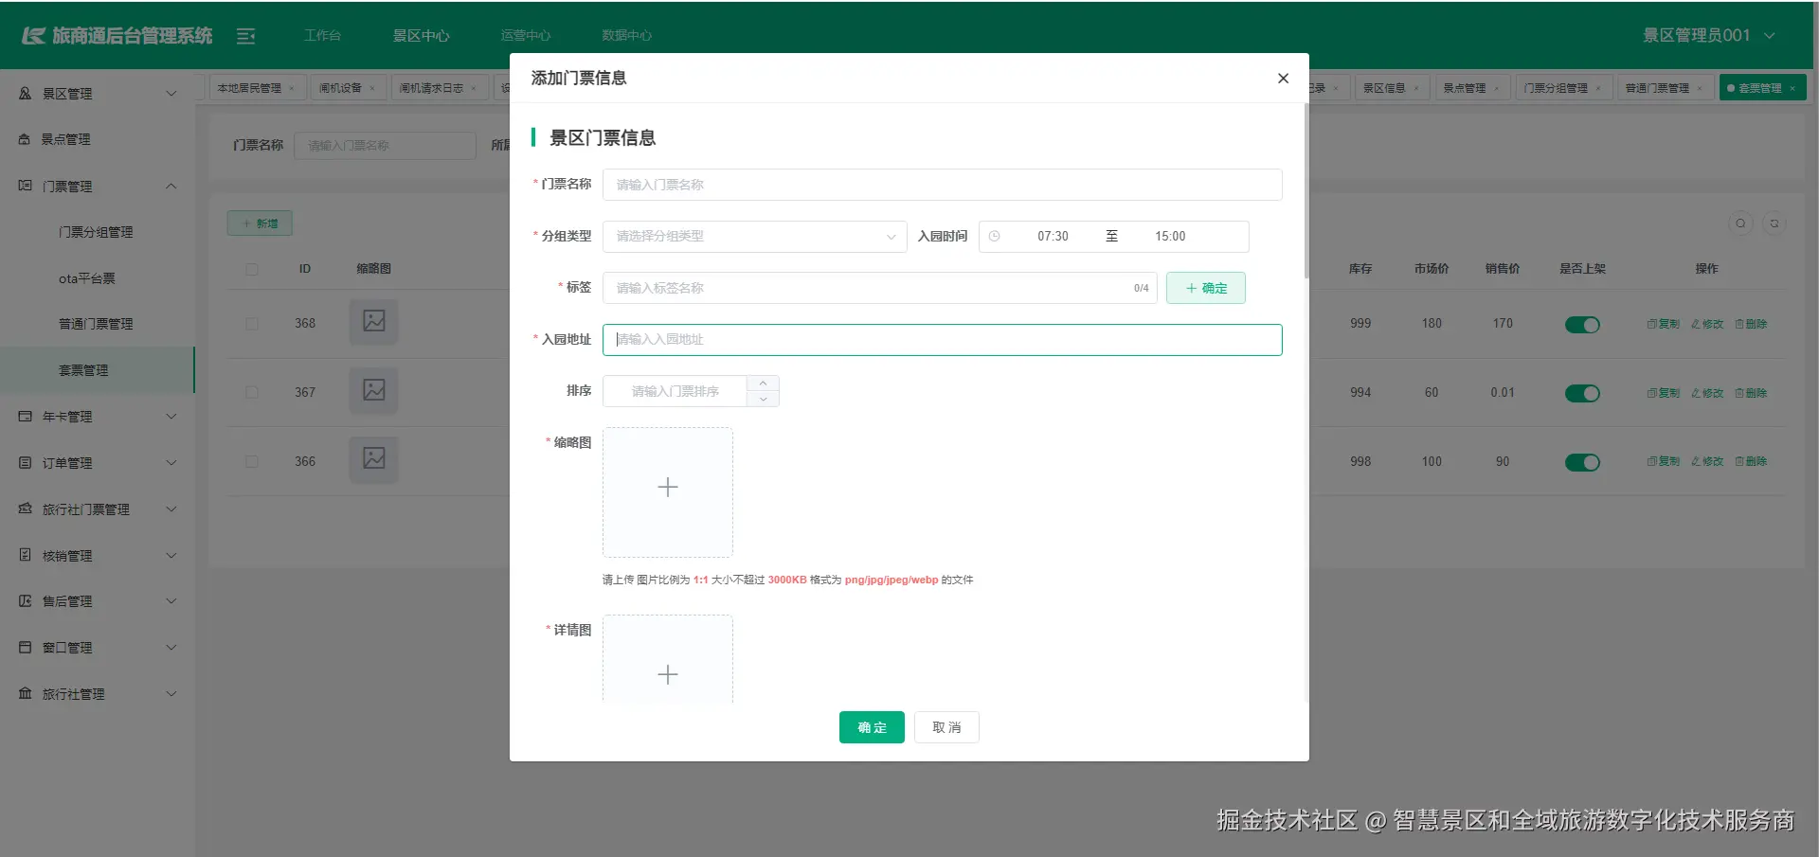The width and height of the screenshot is (1819, 857).
Task: Switch to the 普通门票管理 tab
Action: click(x=1658, y=87)
